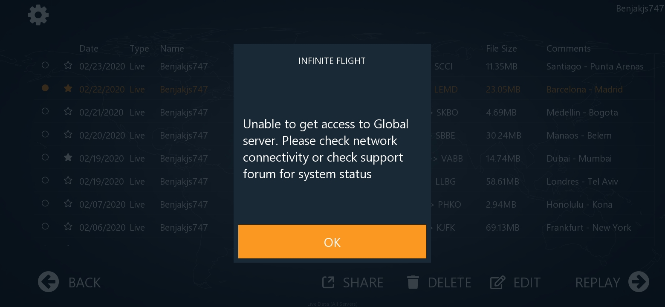The image size is (665, 307).
Task: Click the Share export icon
Action: (328, 282)
